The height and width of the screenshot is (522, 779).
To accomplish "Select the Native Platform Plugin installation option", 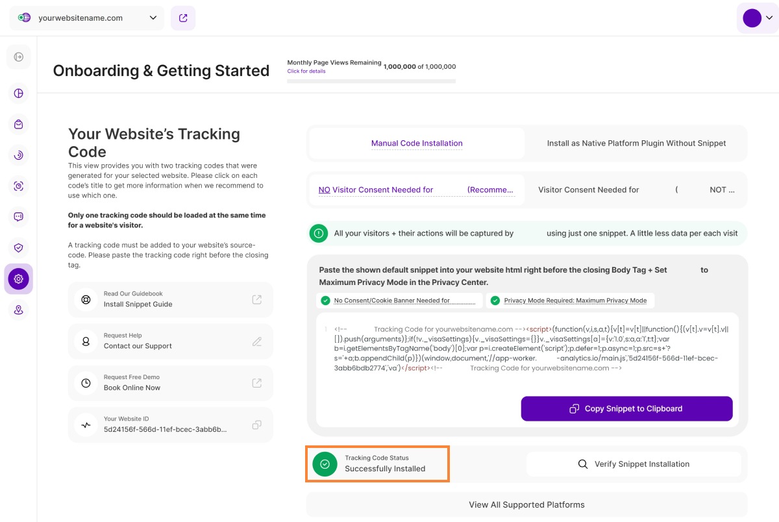I will pos(637,143).
